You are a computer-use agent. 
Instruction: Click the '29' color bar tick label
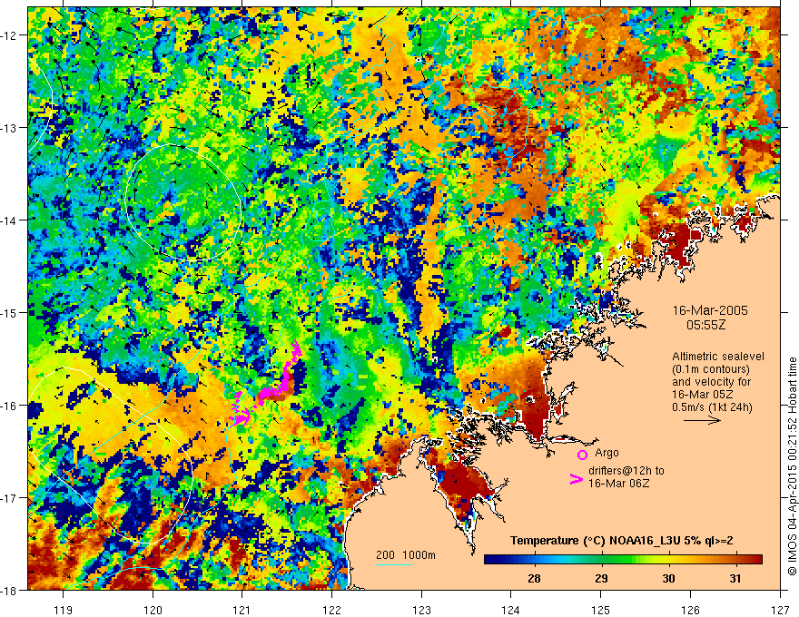point(601,578)
